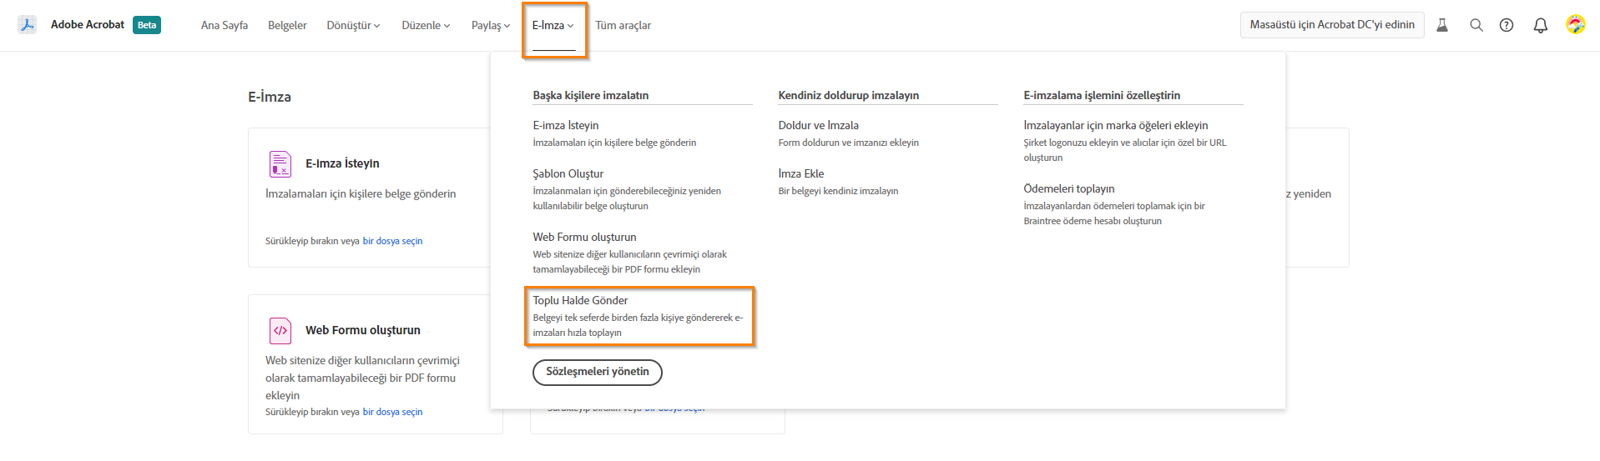The width and height of the screenshot is (1600, 461).
Task: Click 'bir dosya seçin' link in E-İmza İsteyin card
Action: (392, 241)
